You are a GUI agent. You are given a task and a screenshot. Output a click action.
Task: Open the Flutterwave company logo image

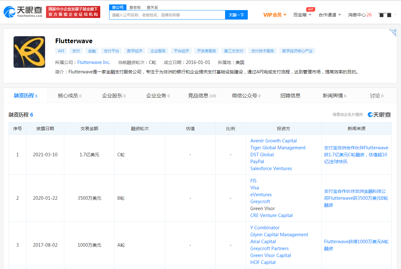click(x=29, y=52)
